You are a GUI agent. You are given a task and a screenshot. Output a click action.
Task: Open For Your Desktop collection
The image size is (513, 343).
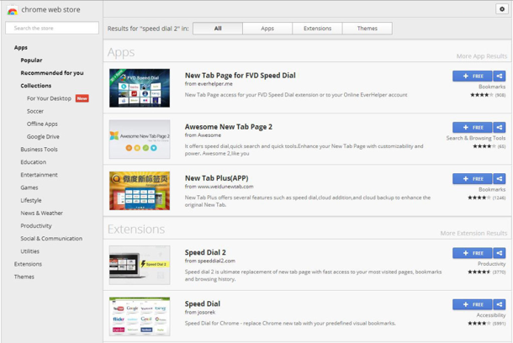[x=49, y=98]
